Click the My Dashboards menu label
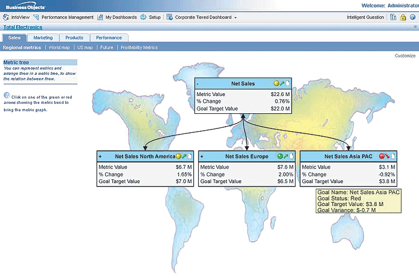Screen dimensions: 419x278 point(121,17)
